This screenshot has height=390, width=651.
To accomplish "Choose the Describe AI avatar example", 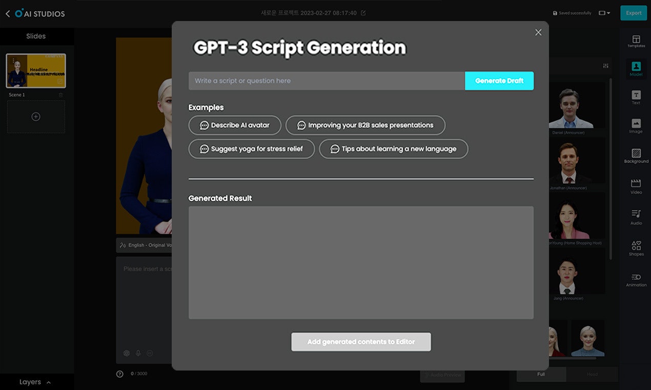I will tap(235, 125).
